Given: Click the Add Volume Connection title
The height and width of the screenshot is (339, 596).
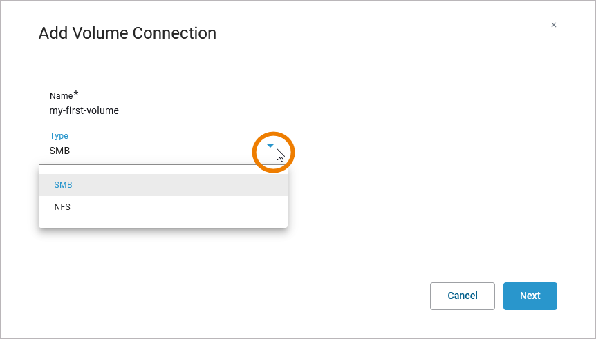Looking at the screenshot, I should click(x=127, y=33).
